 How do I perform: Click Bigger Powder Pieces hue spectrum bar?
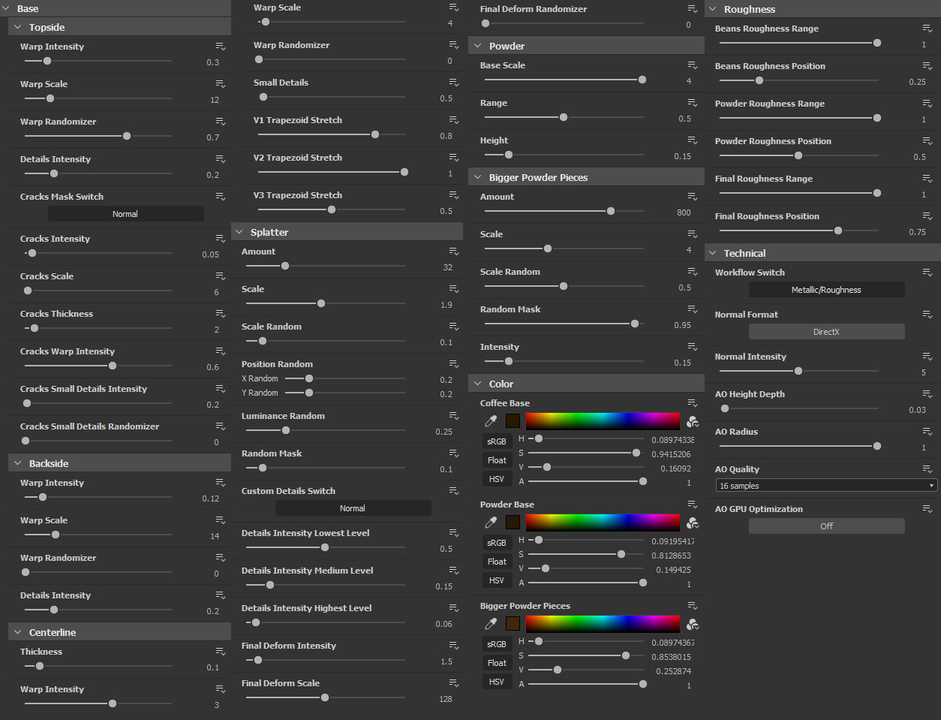[x=603, y=623]
